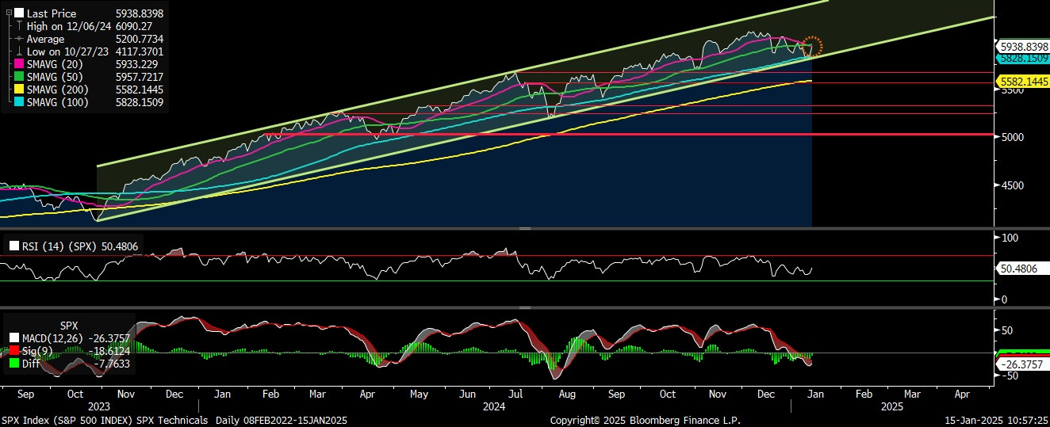Click the 100 RSI axis label
Screen dimensions: 1050x427
coord(1011,238)
